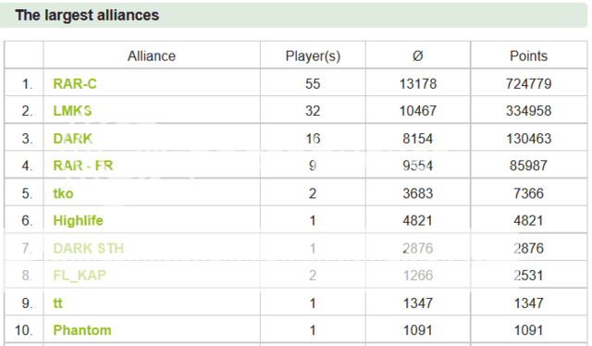Open the DARK STH alliance link
The width and height of the screenshot is (592, 346).
89,248
